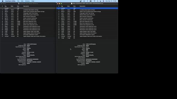Select 'Green tone response curve' in left window

28,25
